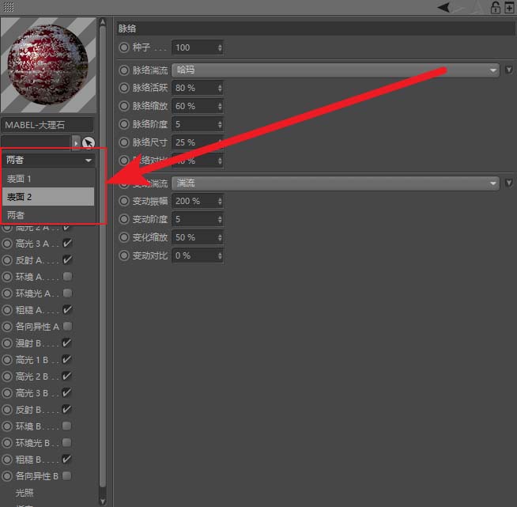The image size is (517, 507).
Task: Click the grip dots icon at top left
Action: (x=8, y=6)
